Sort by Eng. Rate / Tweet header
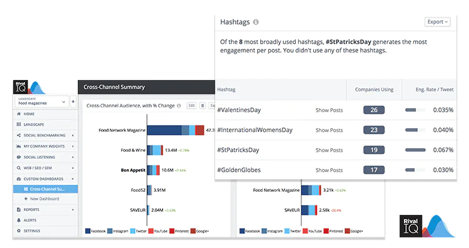 click(435, 89)
